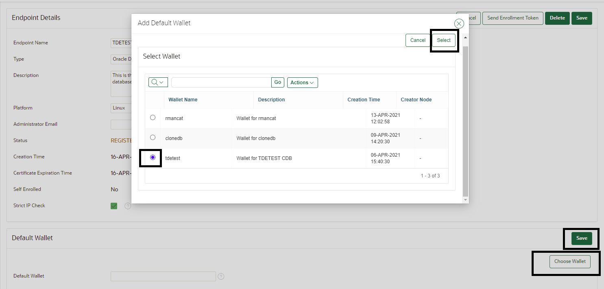Choose the rmancat wallet radio button

click(153, 117)
